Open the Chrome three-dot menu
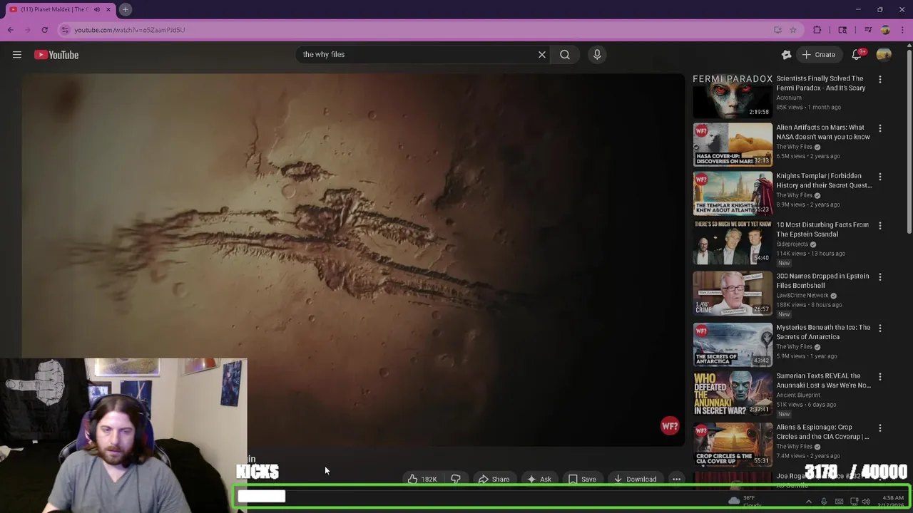The height and width of the screenshot is (513, 913). [902, 30]
